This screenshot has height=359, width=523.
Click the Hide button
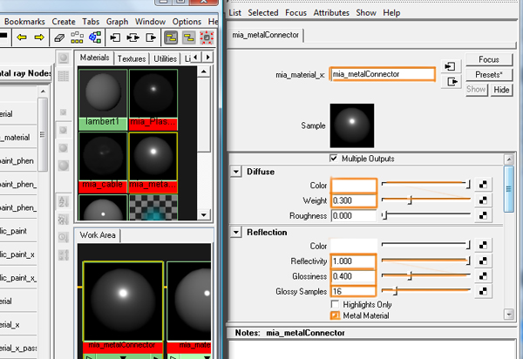[x=501, y=90]
